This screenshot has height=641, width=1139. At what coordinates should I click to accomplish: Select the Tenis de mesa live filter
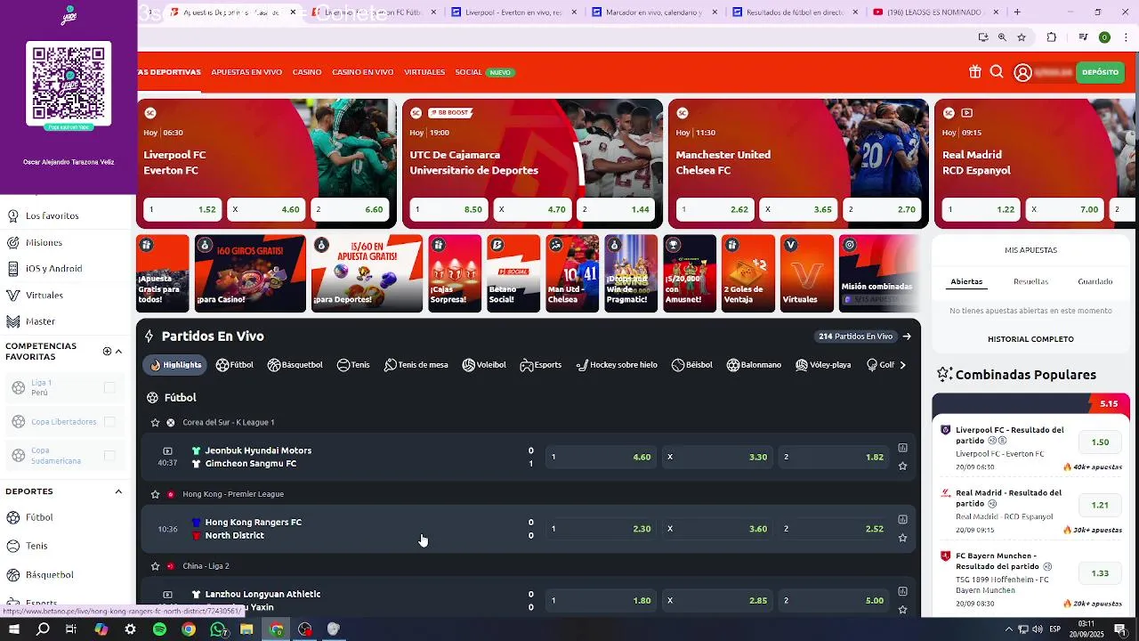coord(416,365)
